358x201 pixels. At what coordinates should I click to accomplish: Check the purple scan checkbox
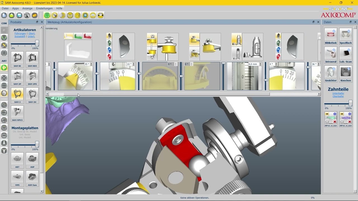[x=342, y=122]
